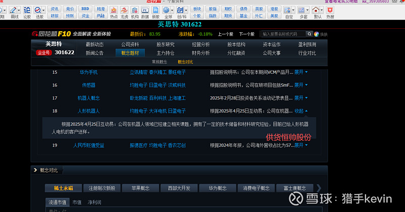This screenshot has height=212, width=405.
Task: Open the 创/科 board icon
Action: point(180,10)
